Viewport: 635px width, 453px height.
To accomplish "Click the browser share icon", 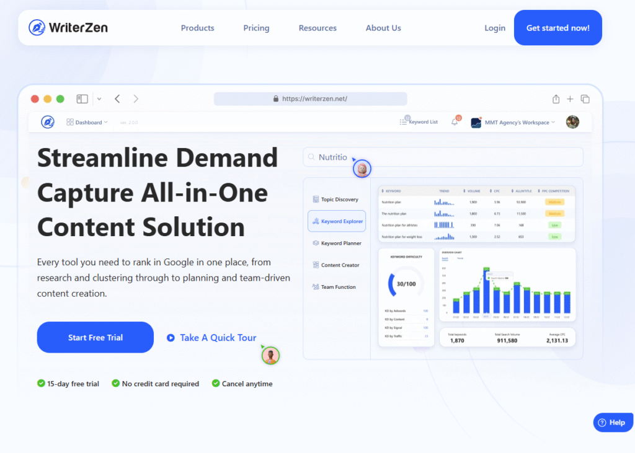I will tap(556, 99).
